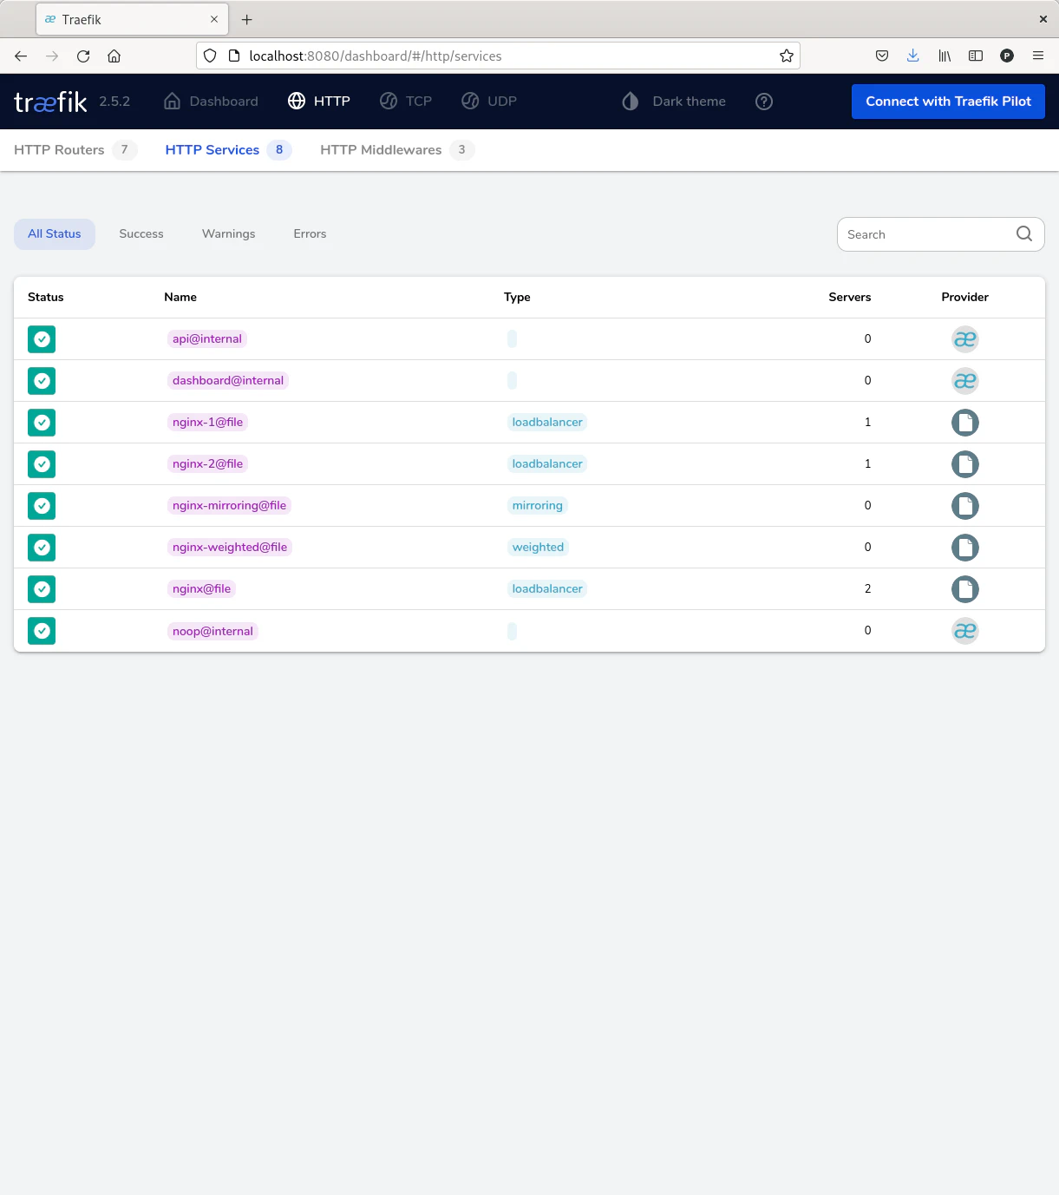Open the help question mark icon
The height and width of the screenshot is (1195, 1059).
763,102
